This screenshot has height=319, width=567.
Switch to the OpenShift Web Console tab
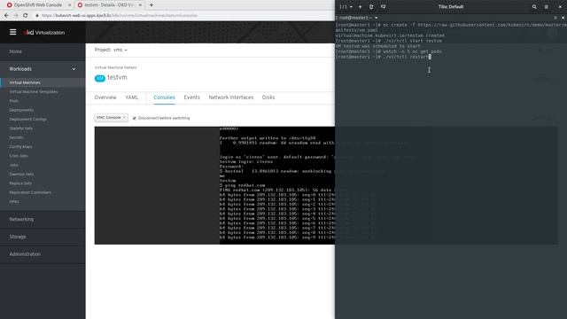[37, 5]
